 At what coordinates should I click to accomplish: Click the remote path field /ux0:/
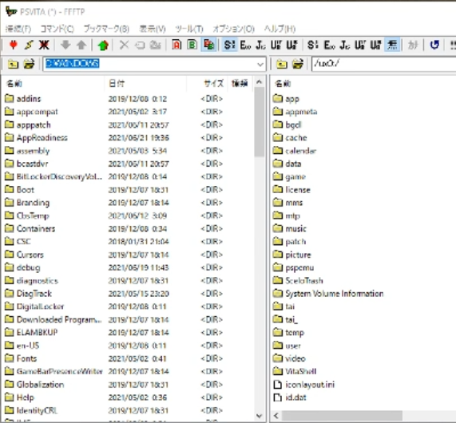tap(384, 64)
